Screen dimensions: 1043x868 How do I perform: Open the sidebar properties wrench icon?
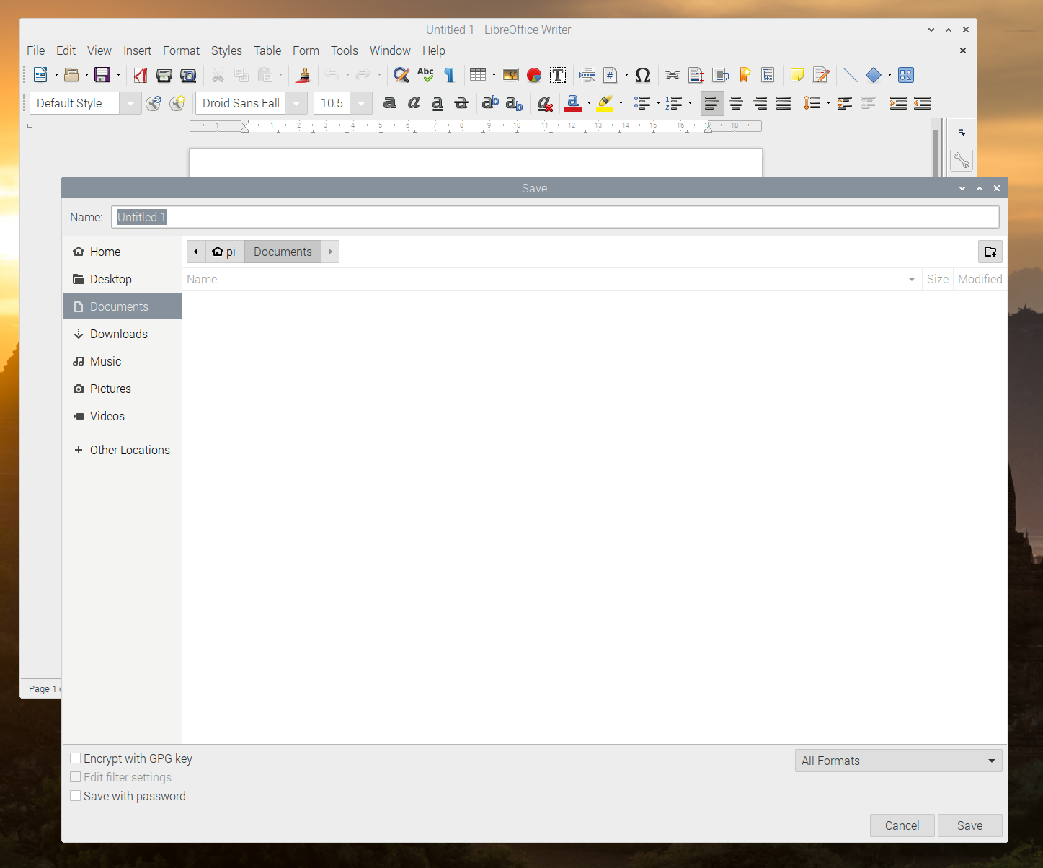[962, 159]
